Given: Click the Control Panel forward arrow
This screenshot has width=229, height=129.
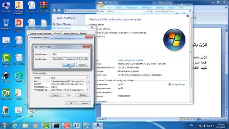Looking at the screenshot, I should 59,11.
